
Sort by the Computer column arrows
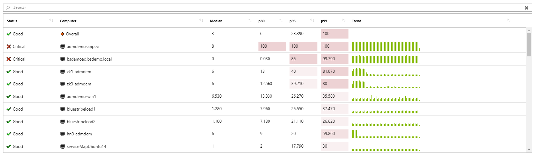point(201,21)
